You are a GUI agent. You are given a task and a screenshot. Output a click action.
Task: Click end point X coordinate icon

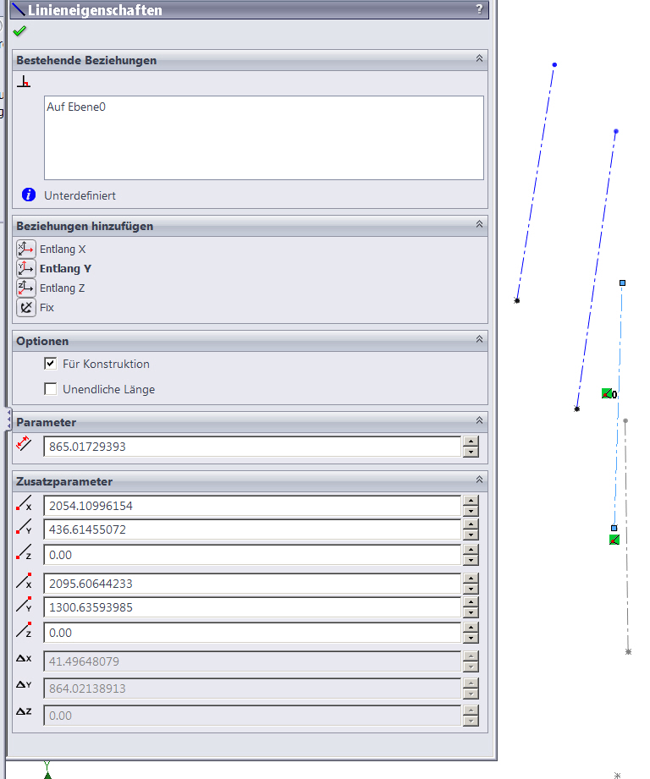24,581
